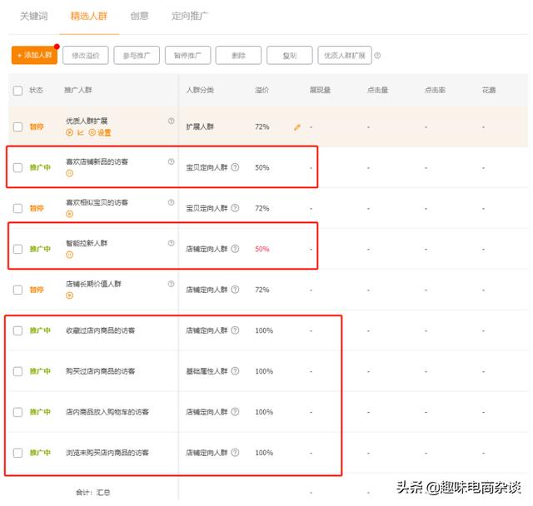The height and width of the screenshot is (506, 533).
Task: Pause 喜欢店铺新品的访客 with the pause icon
Action: click(x=70, y=173)
